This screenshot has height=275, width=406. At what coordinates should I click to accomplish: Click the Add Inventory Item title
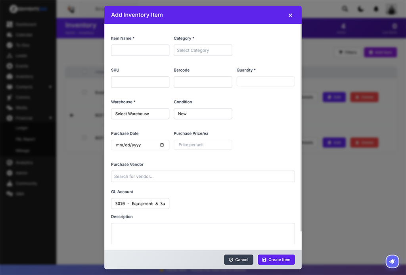[137, 15]
